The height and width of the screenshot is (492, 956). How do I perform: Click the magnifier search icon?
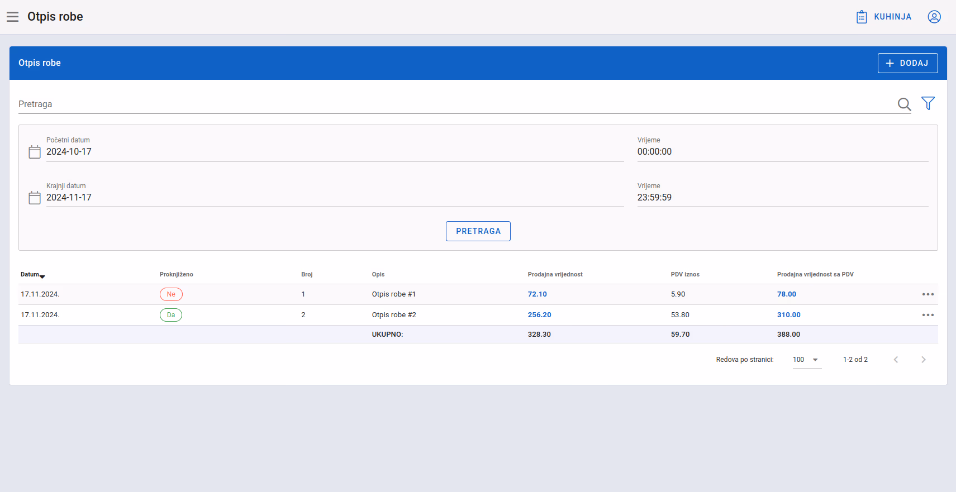point(904,104)
